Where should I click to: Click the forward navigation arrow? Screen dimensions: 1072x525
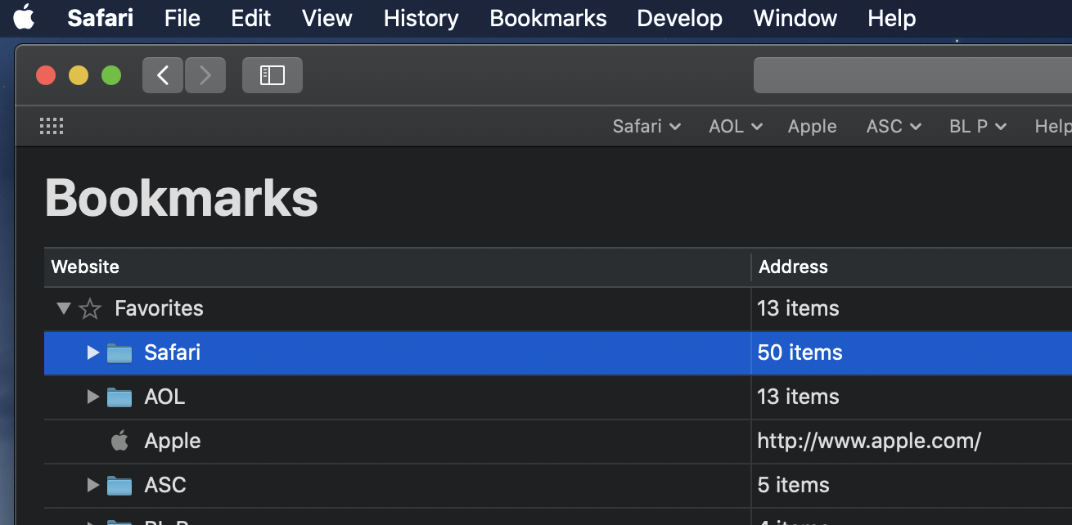click(x=205, y=75)
